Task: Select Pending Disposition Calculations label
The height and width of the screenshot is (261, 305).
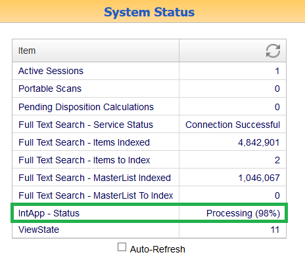Action: [x=86, y=107]
